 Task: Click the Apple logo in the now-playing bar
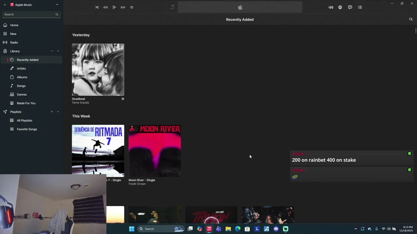tap(240, 7)
